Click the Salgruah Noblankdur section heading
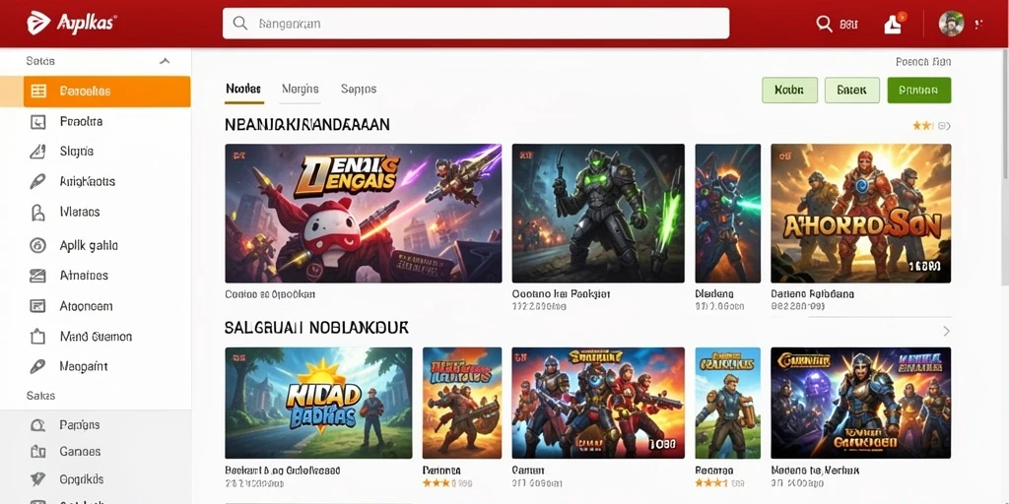This screenshot has width=1009, height=504. pos(316,328)
